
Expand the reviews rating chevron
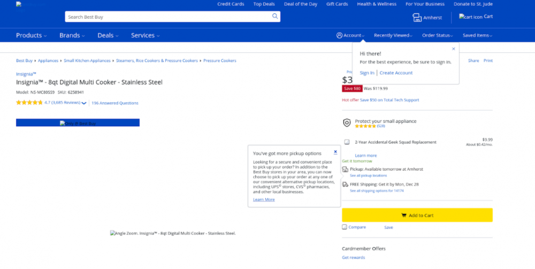(x=84, y=103)
